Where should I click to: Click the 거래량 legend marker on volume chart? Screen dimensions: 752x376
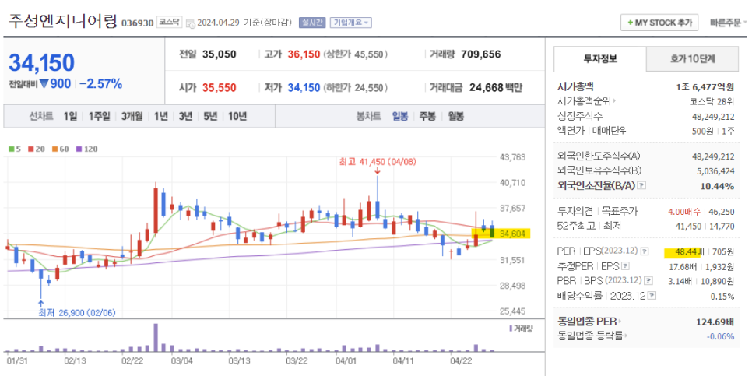click(x=511, y=329)
